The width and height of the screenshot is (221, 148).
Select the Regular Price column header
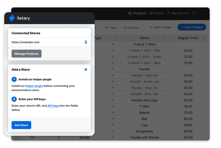tap(188, 38)
